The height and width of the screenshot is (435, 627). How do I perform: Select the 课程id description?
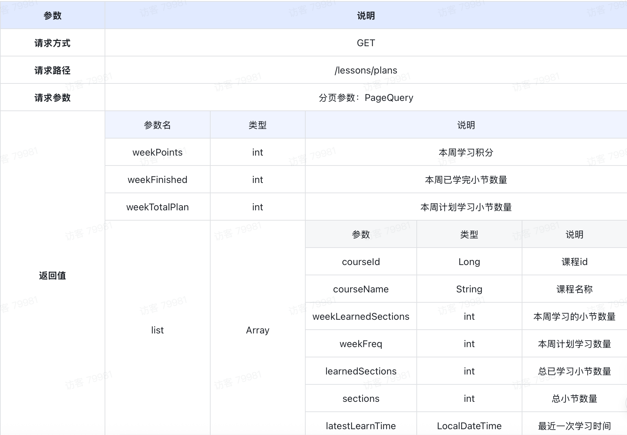point(574,262)
